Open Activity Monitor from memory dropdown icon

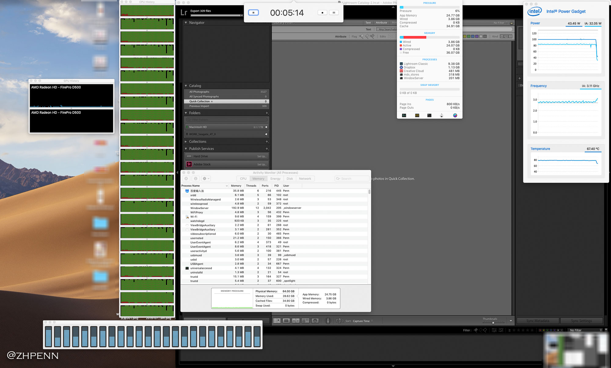(404, 115)
